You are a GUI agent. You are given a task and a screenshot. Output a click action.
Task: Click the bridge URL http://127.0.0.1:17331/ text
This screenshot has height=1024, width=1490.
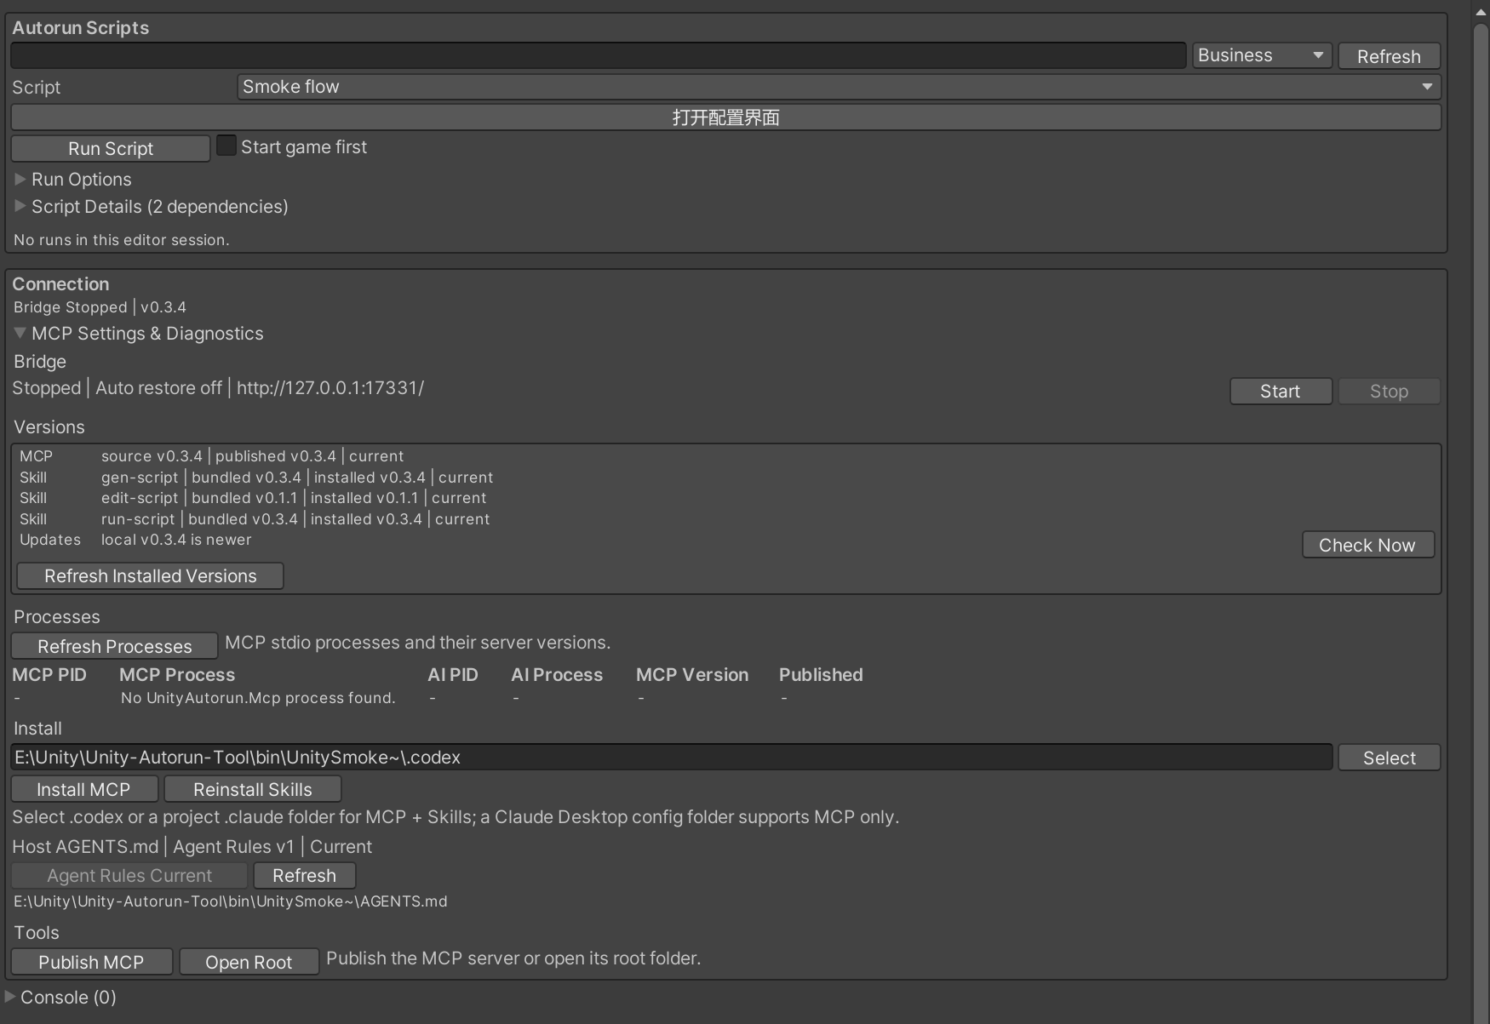point(330,388)
